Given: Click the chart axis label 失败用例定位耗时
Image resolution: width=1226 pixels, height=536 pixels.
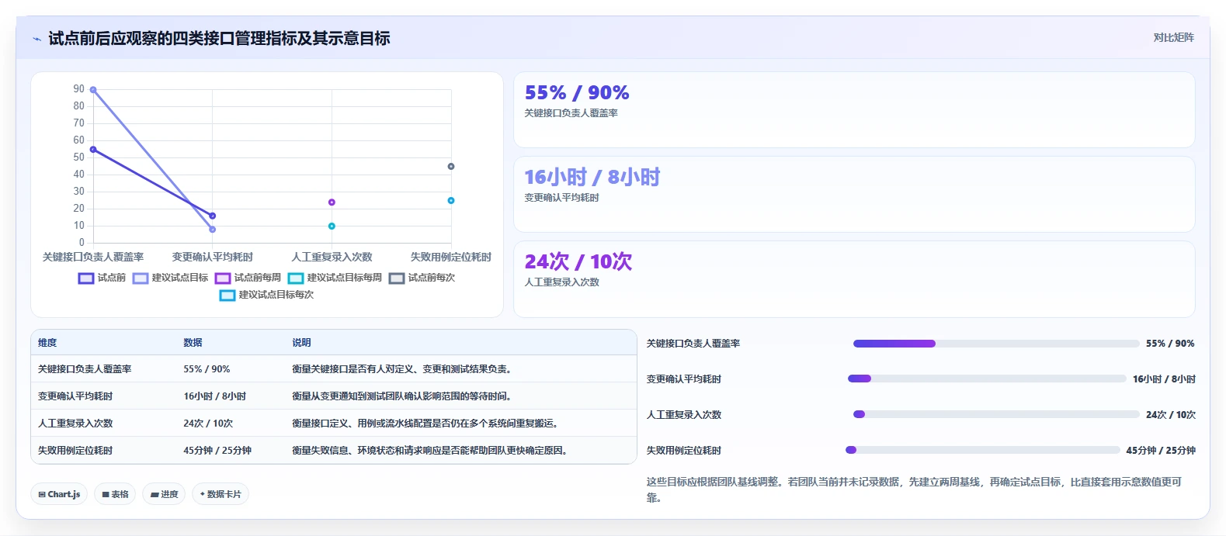Looking at the screenshot, I should (451, 257).
